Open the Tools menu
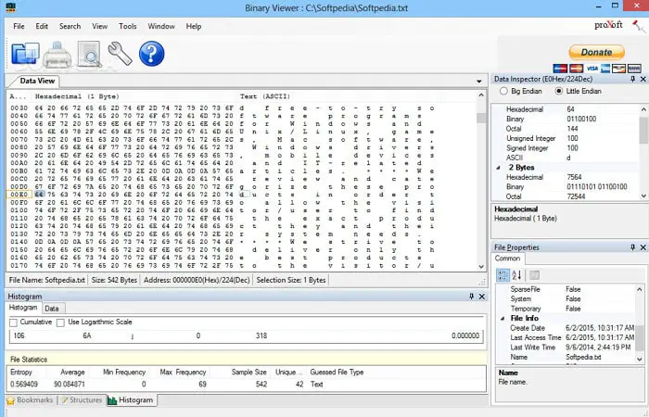 tap(128, 26)
